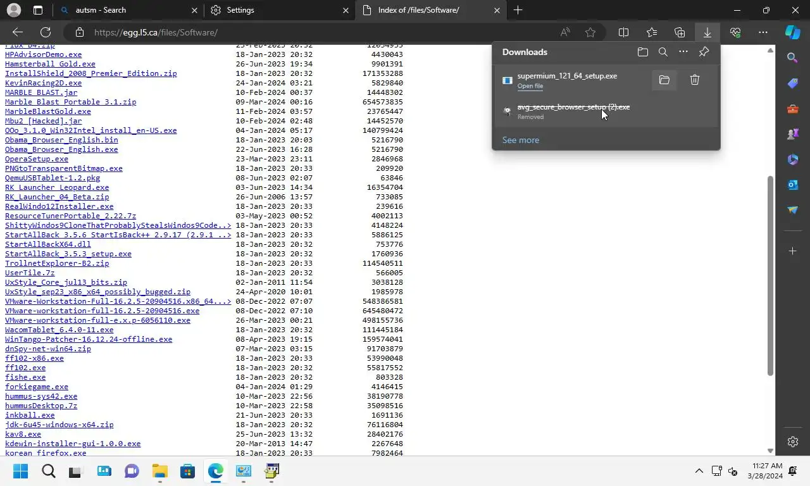This screenshot has height=486, width=810.
Task: Open the tab actions menu
Action: click(38, 10)
